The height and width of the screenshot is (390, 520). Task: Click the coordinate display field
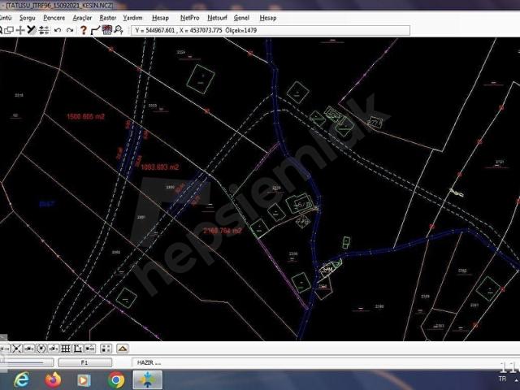pyautogui.click(x=271, y=31)
